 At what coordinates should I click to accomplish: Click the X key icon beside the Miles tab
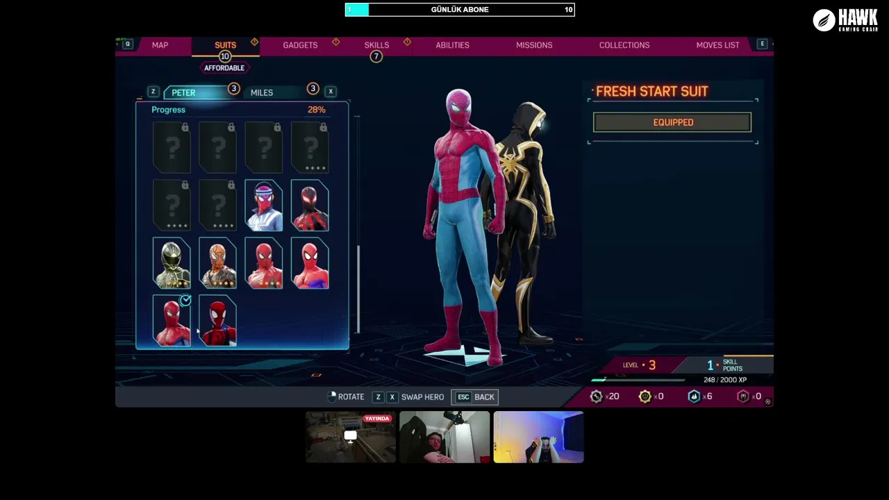pos(331,92)
